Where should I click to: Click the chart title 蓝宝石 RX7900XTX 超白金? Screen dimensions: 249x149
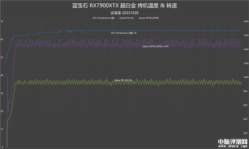(125, 6)
